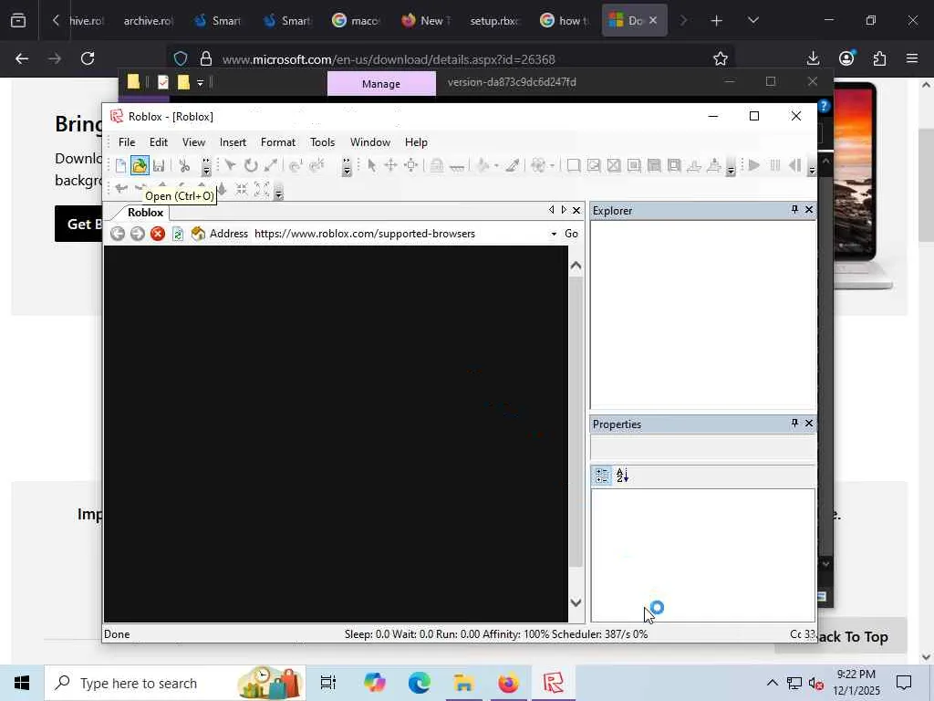Select the four-arrow Move tool
This screenshot has height=701, width=934.
tap(390, 166)
